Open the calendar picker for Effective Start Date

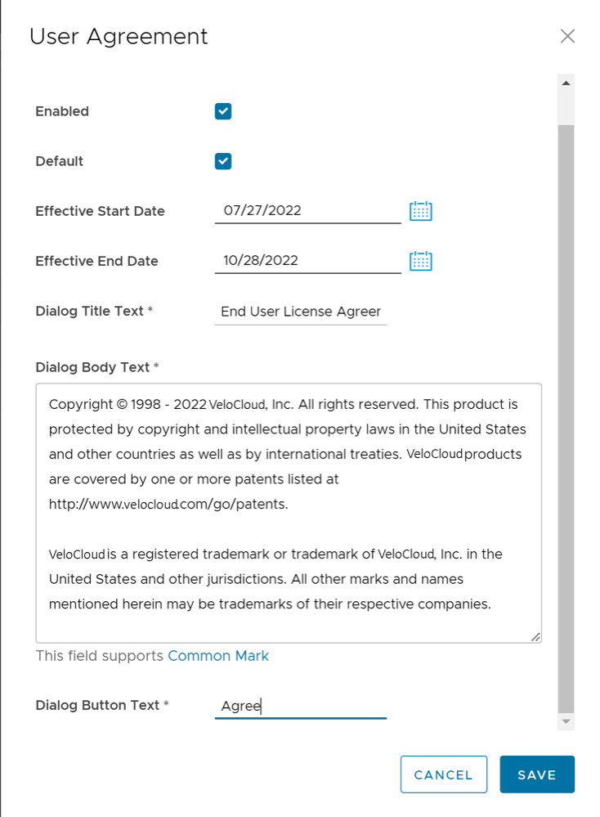tap(420, 210)
